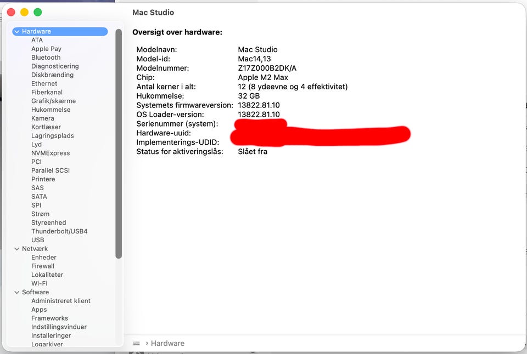This screenshot has width=527, height=354.
Task: Open Grafik/skærme entry
Action: click(x=53, y=101)
